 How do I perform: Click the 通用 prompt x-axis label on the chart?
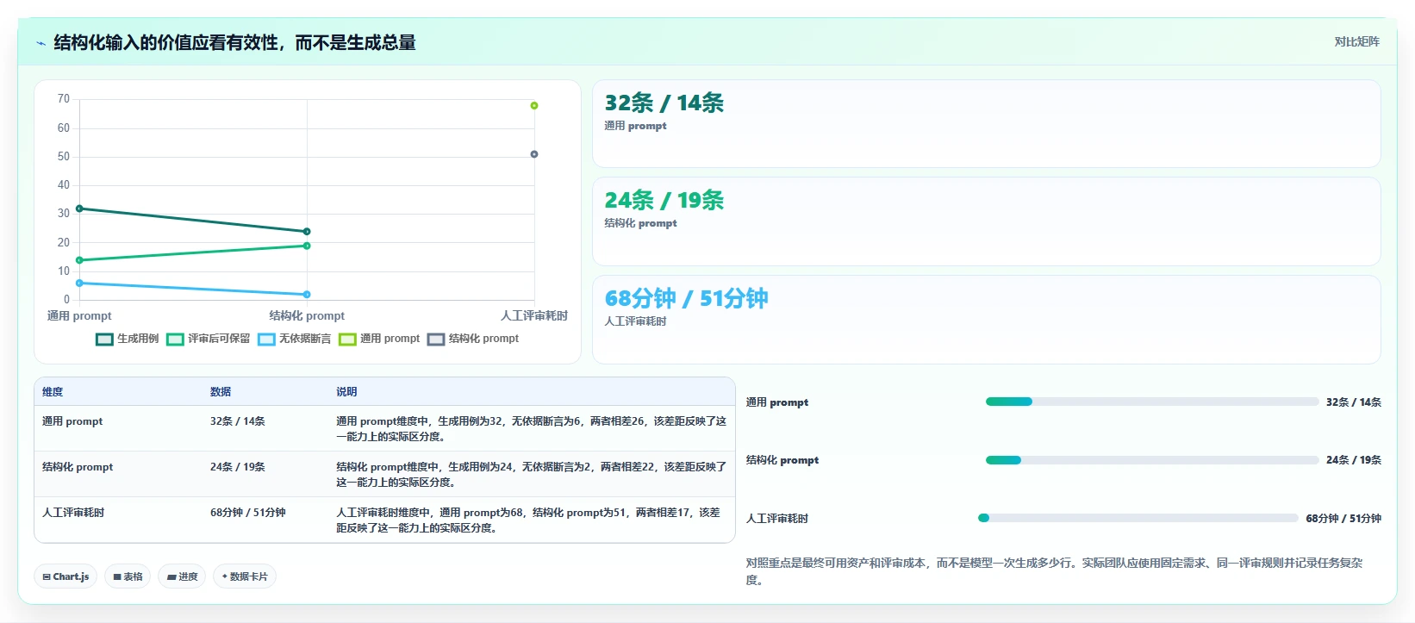[x=79, y=315]
